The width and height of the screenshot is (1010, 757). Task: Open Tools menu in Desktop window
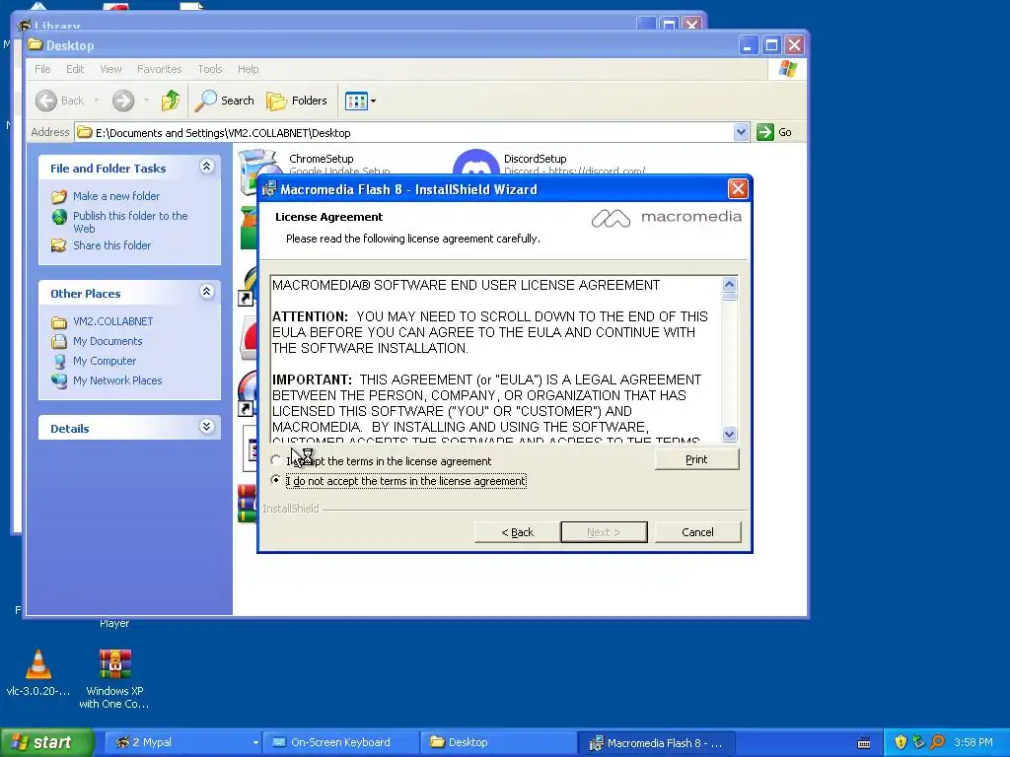click(209, 69)
